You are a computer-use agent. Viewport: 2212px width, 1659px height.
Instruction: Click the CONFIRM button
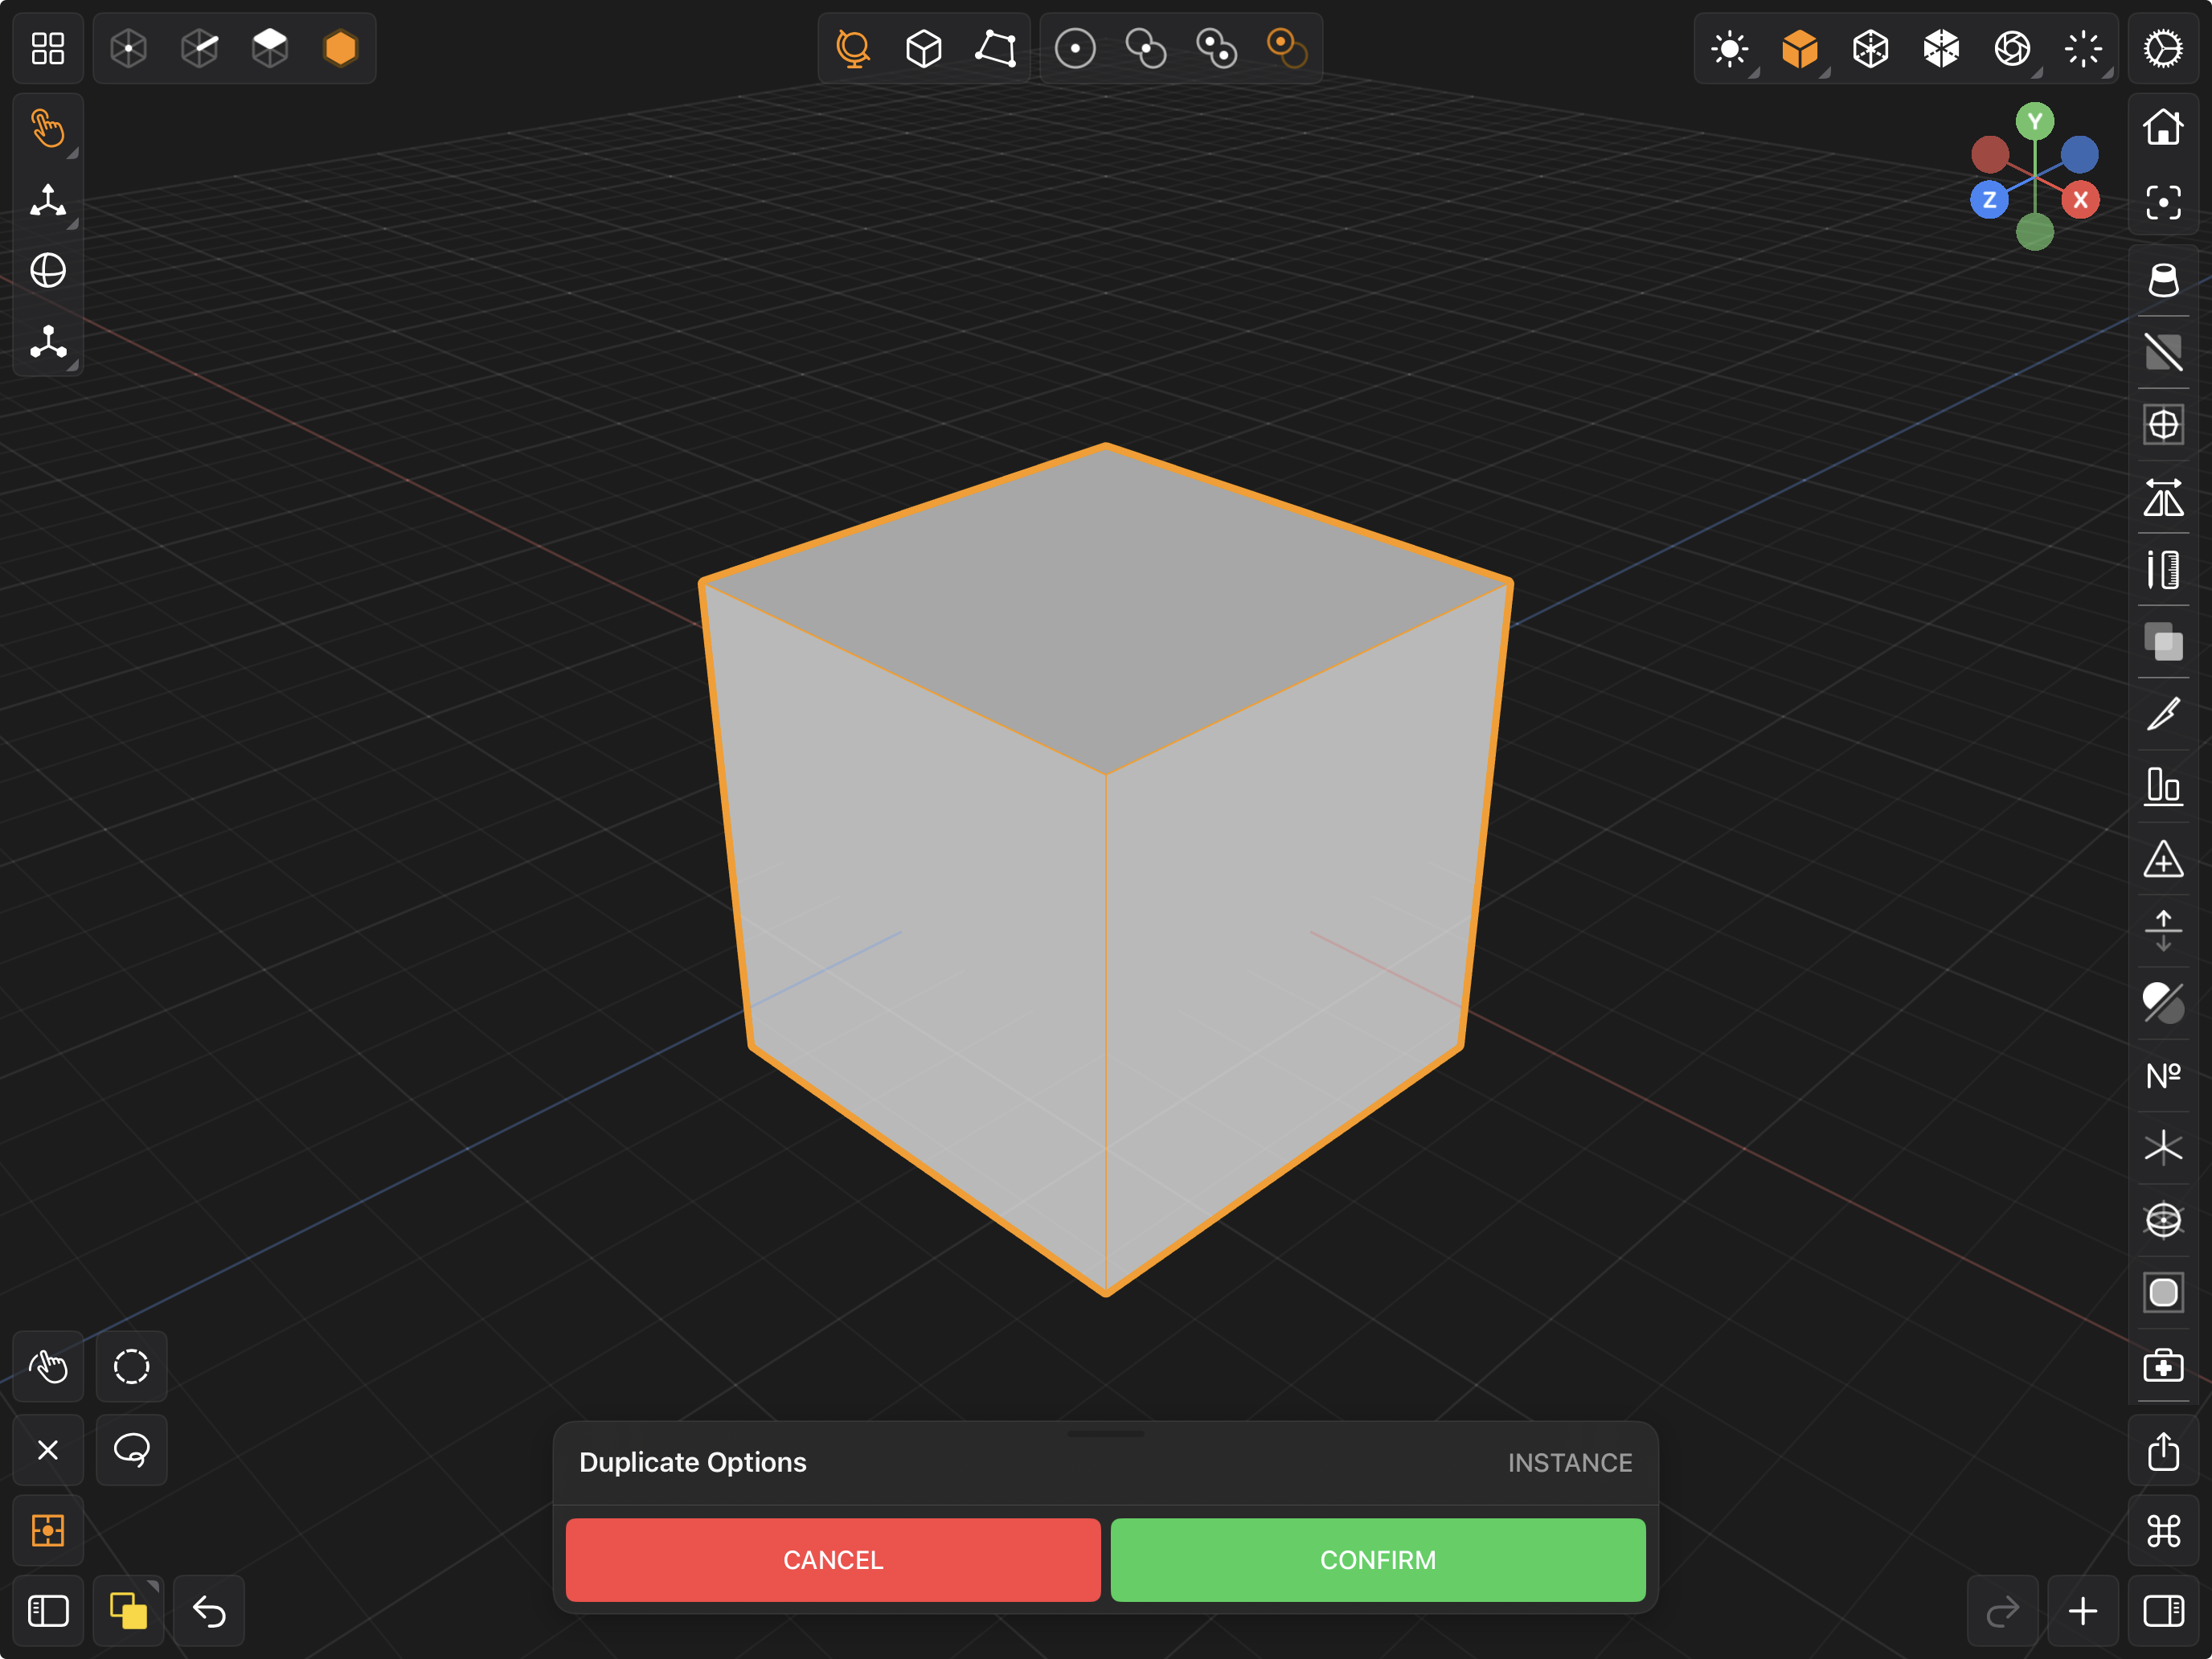tap(1378, 1560)
